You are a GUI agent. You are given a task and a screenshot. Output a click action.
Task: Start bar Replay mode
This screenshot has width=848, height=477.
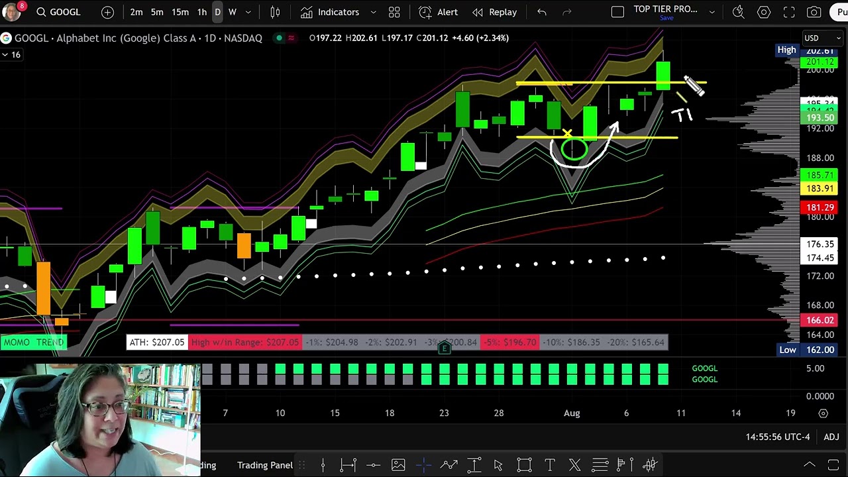(x=494, y=12)
